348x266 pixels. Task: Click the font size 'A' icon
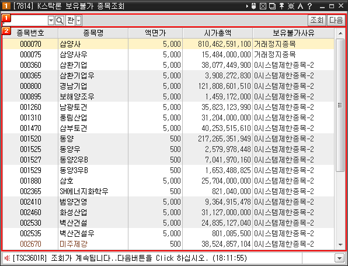pos(300,6)
